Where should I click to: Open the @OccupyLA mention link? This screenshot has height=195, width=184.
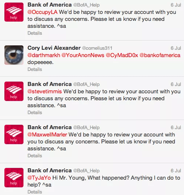point(43,12)
